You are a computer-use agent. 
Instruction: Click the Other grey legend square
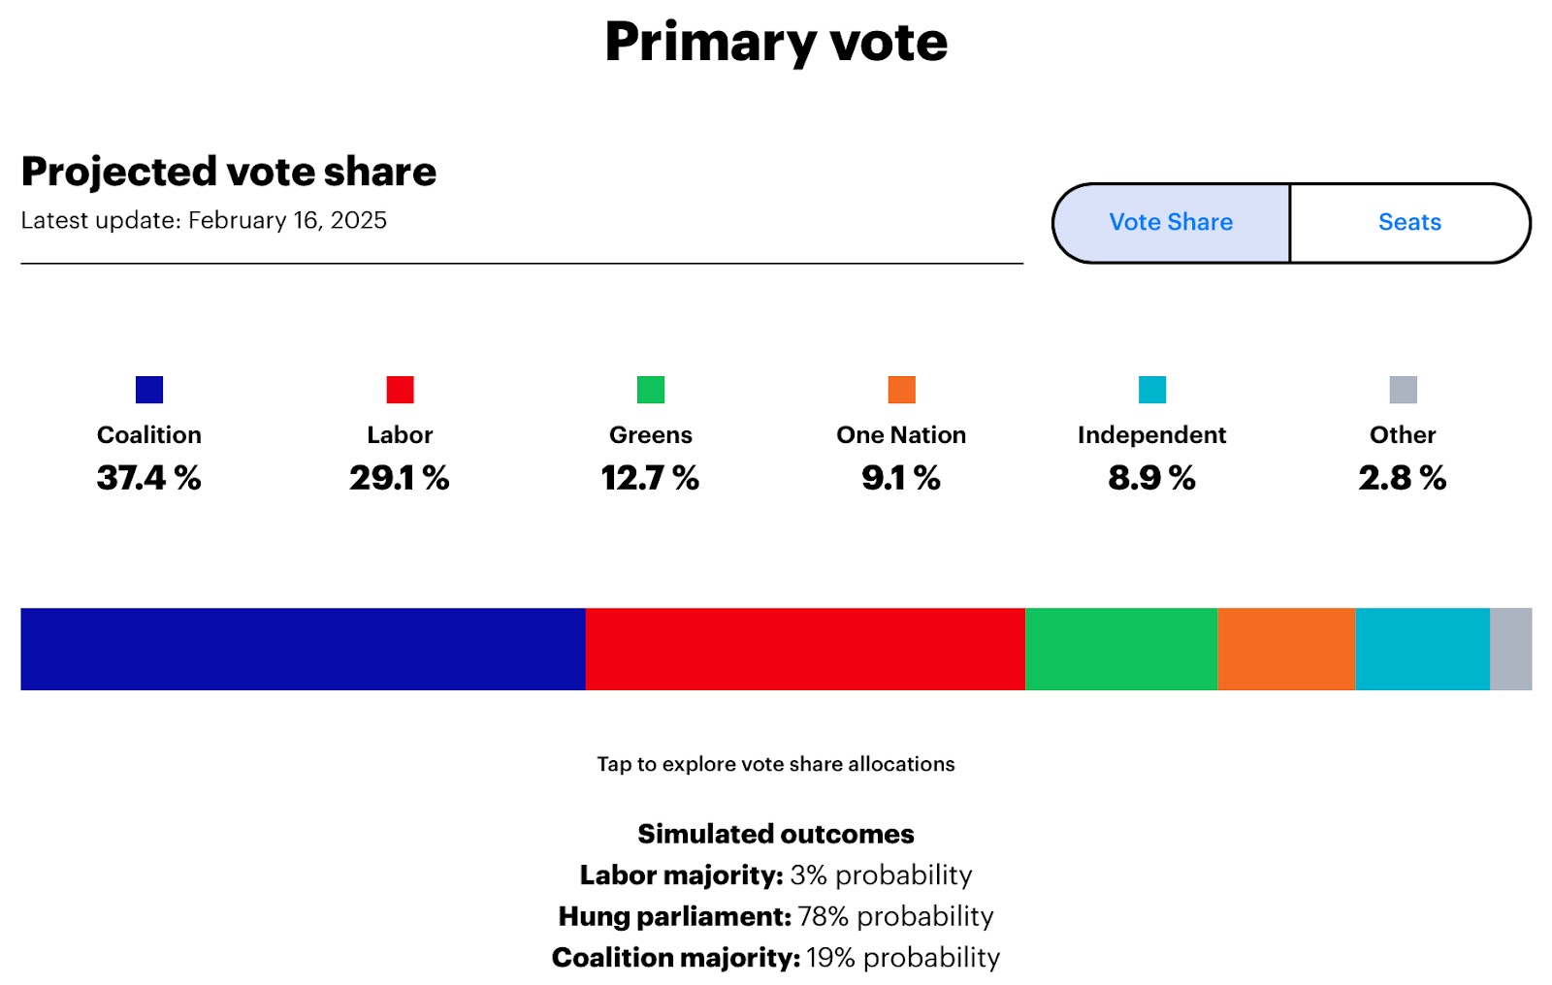tap(1403, 390)
